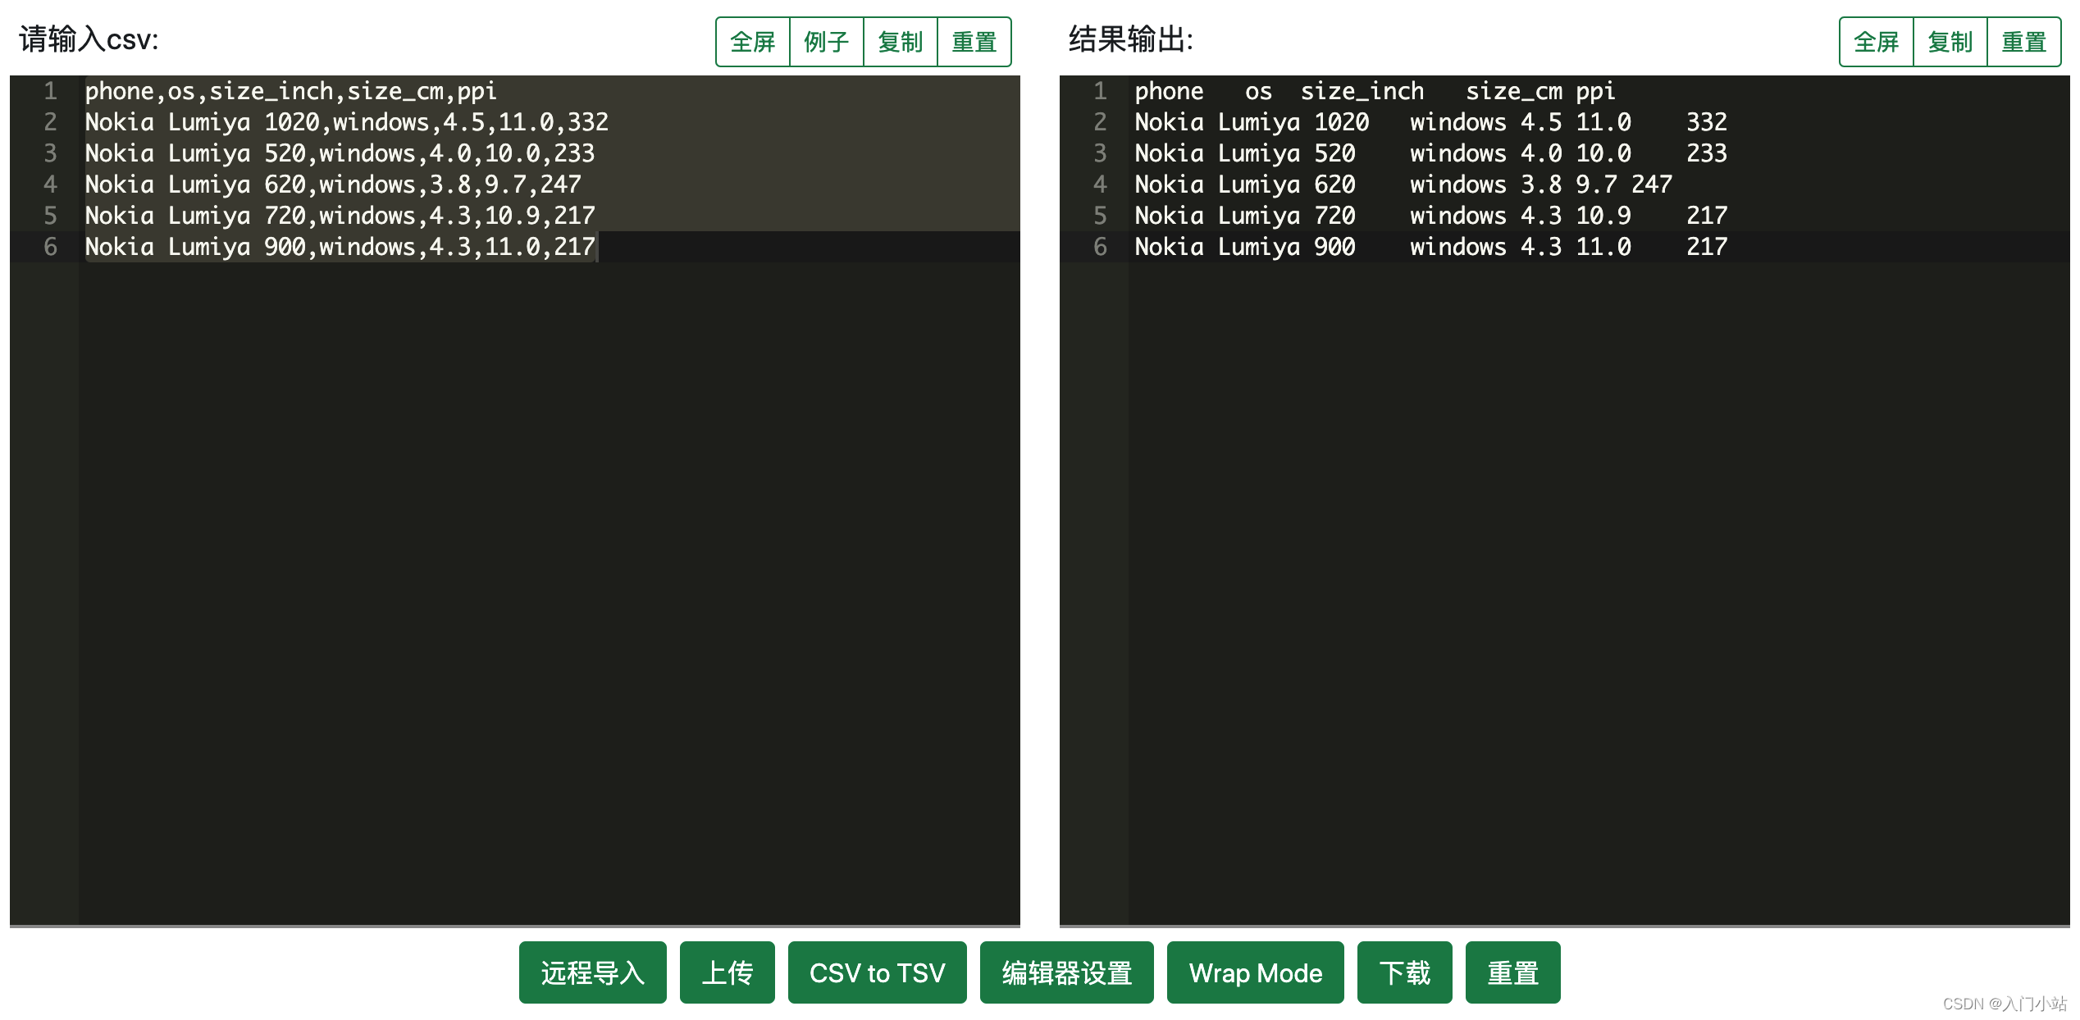
Task: Select the Nokia Lumiya 900 line in the input
Action: point(340,246)
